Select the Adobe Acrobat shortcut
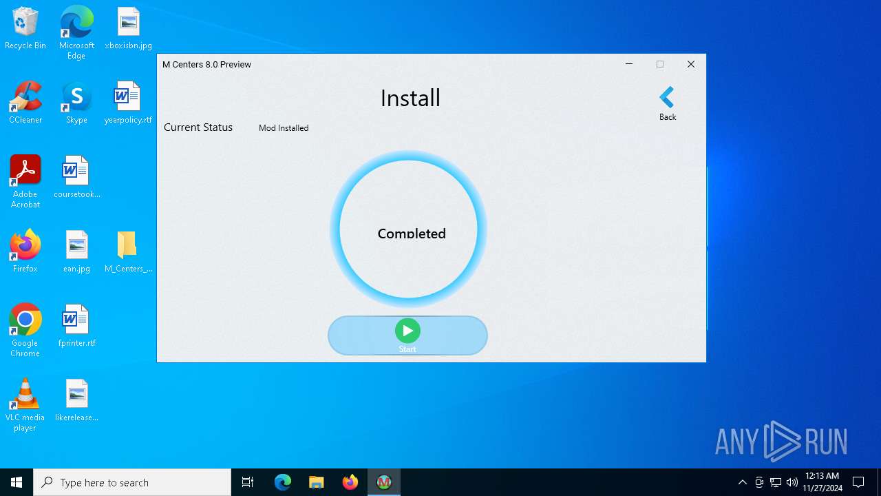881x496 pixels. [25, 181]
